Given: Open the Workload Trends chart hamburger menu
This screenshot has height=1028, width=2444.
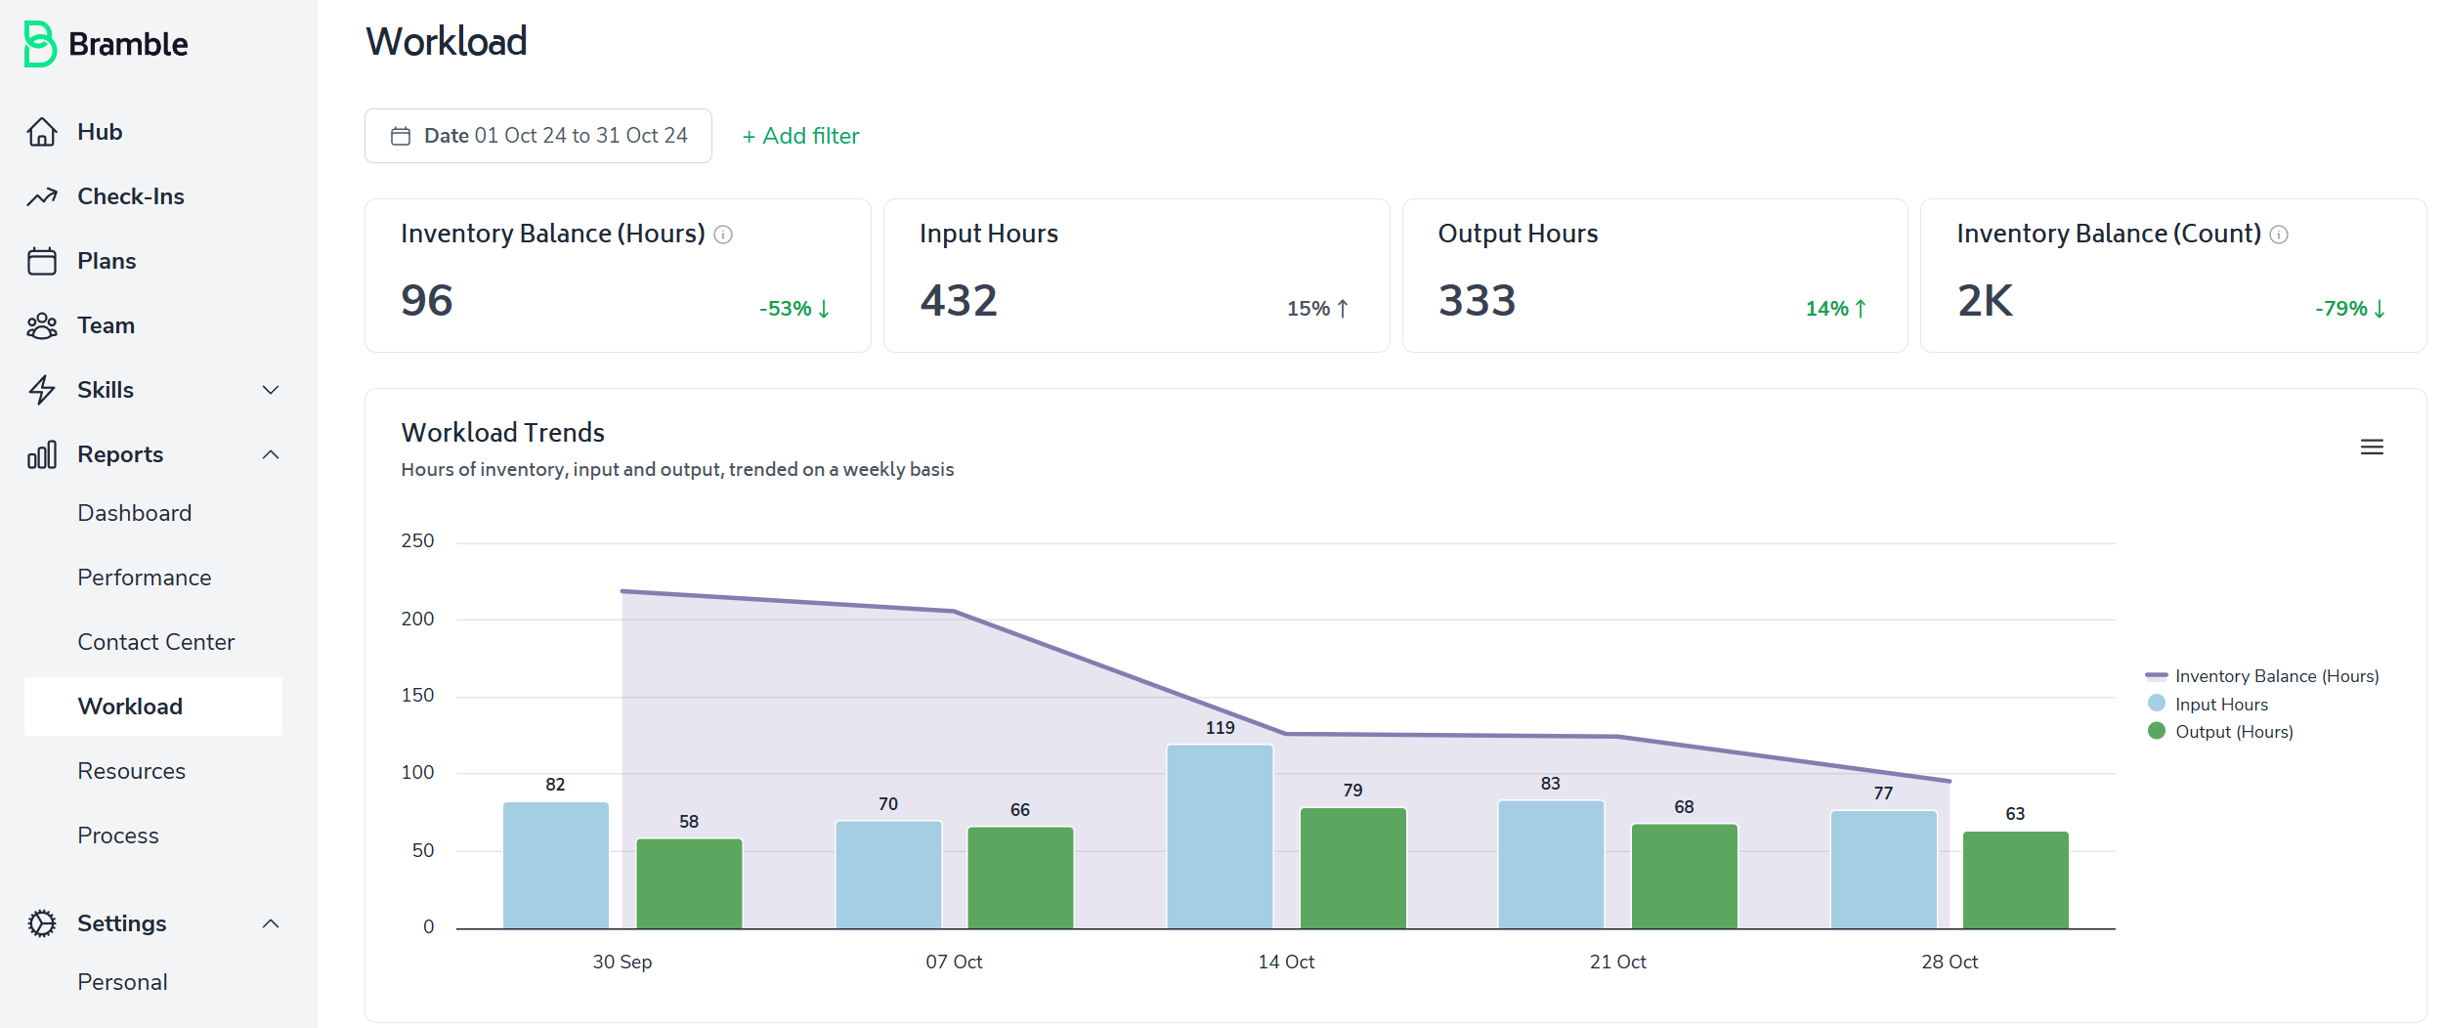Looking at the screenshot, I should click(x=2372, y=448).
